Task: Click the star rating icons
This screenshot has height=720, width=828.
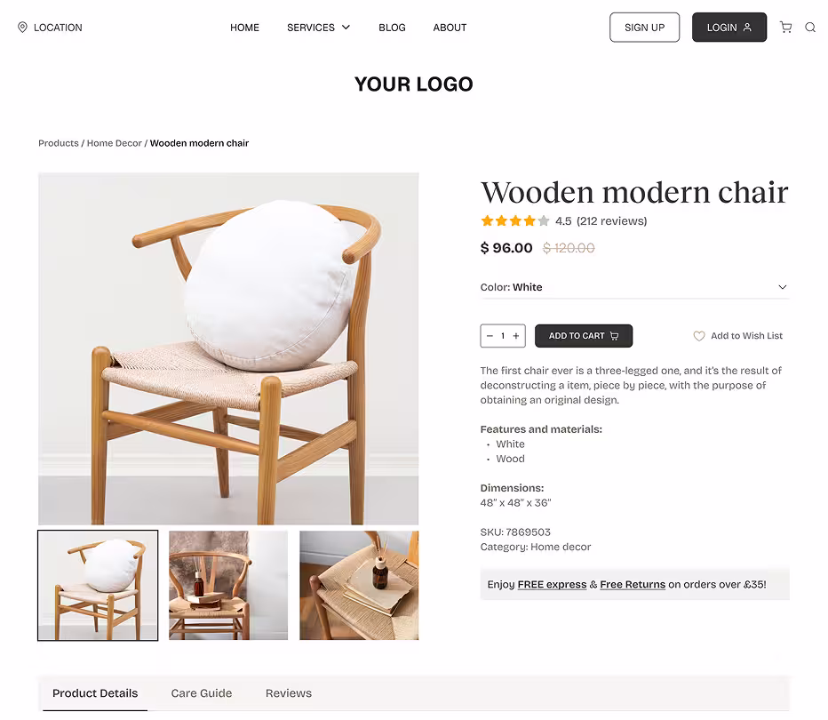Action: (515, 220)
